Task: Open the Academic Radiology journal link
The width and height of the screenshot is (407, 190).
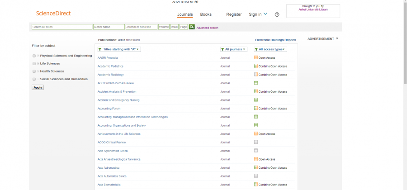Action: point(111,75)
